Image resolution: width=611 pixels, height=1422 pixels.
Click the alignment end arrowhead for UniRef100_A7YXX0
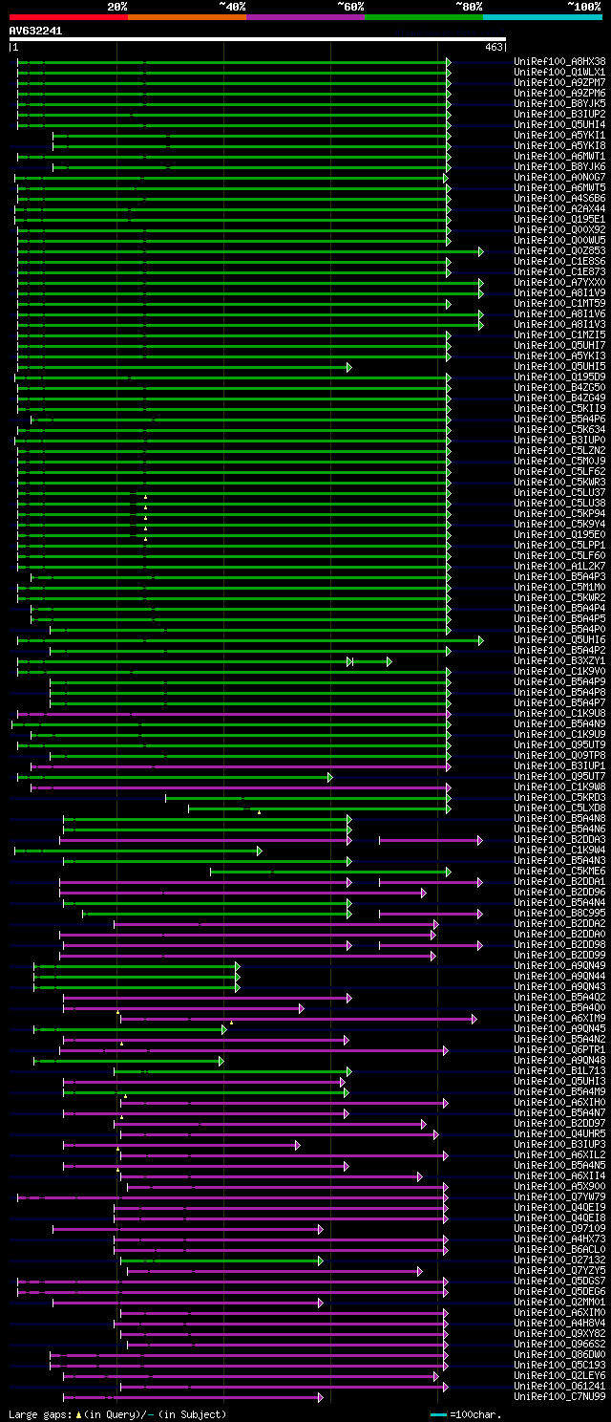click(480, 283)
